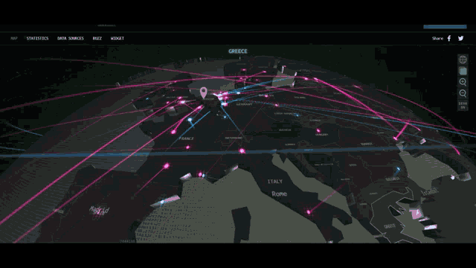Share the map on Twitter
Screen dimensions: 476x268
[x=461, y=38]
